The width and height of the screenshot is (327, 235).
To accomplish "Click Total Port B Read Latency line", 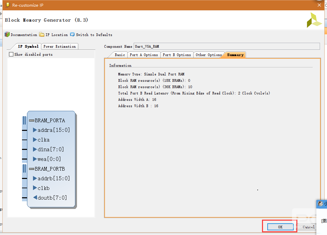I will point(194,93).
